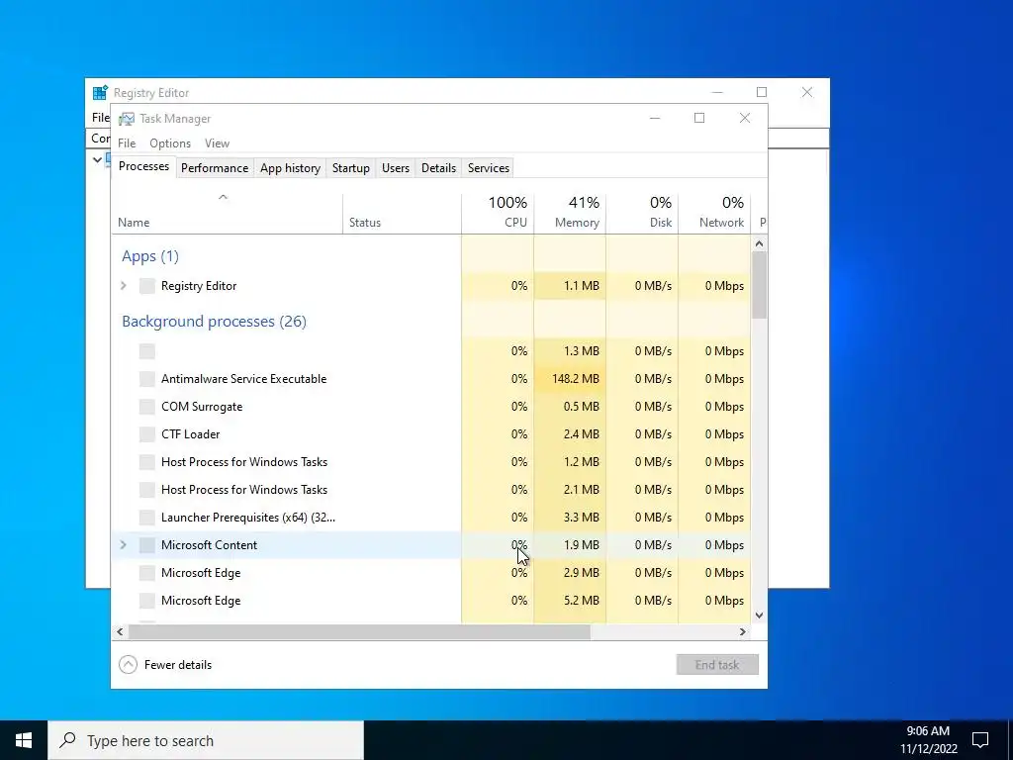Click the Microsoft Content process icon
Image resolution: width=1013 pixels, height=760 pixels.
coord(147,545)
